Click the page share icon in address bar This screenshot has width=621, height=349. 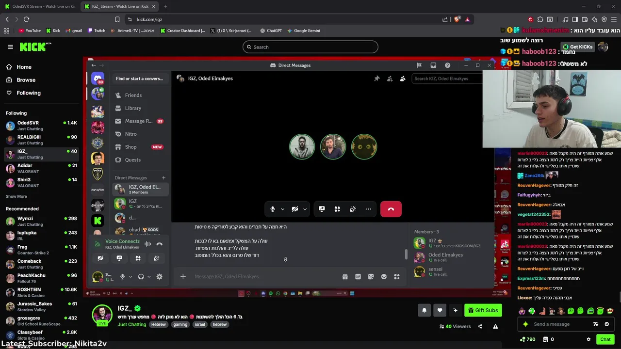[x=445, y=19]
